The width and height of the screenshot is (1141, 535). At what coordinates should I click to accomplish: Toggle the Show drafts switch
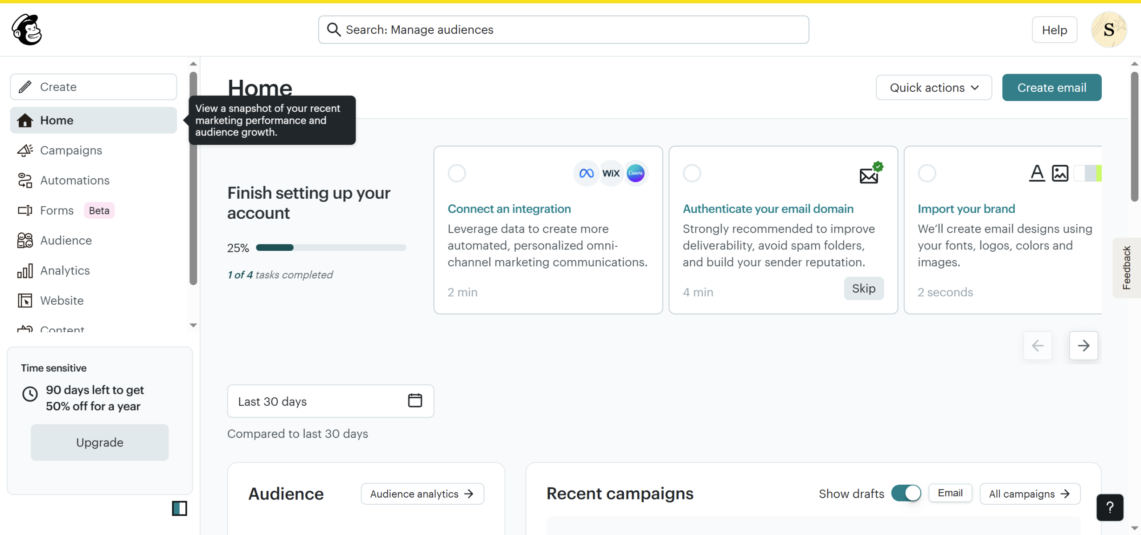pos(906,493)
